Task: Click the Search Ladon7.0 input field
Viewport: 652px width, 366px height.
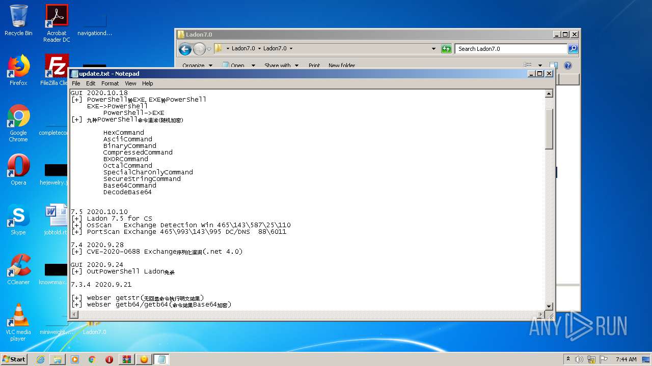Action: (x=511, y=49)
